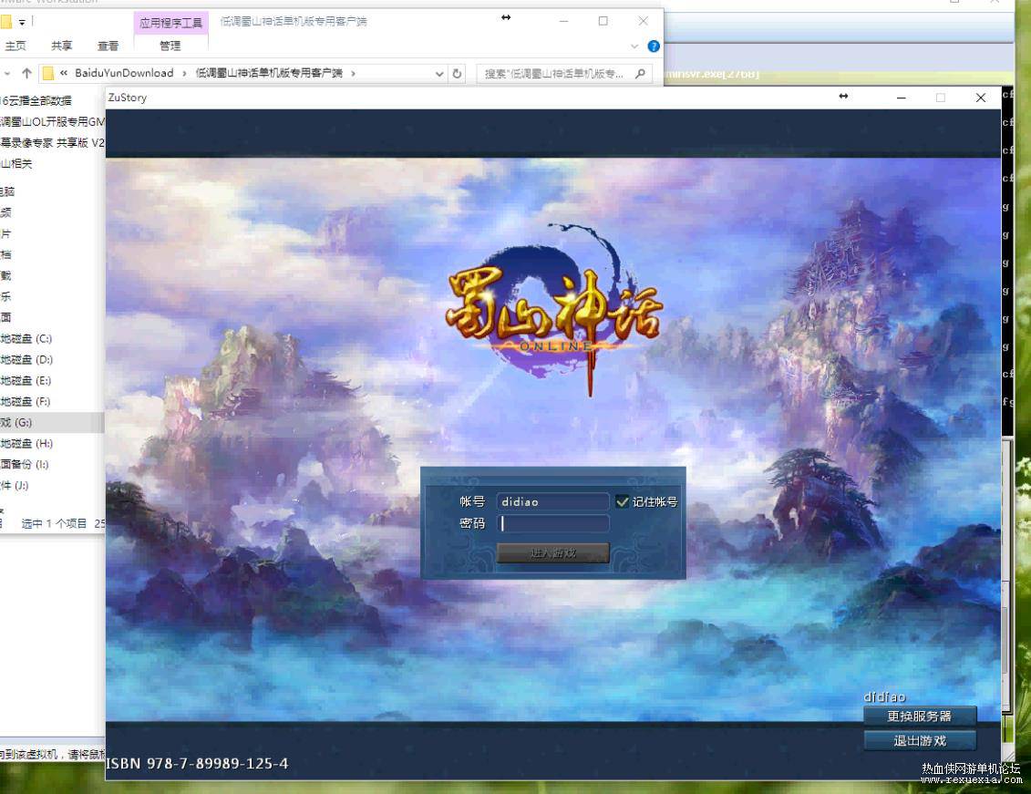Click the search magnifier icon
The image size is (1031, 794).
click(640, 74)
